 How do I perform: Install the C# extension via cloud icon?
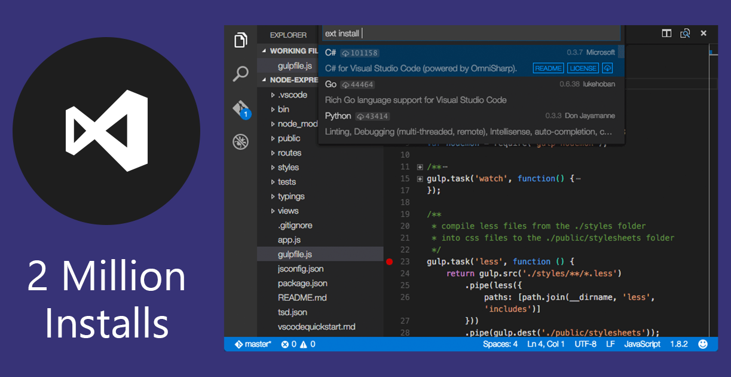pyautogui.click(x=607, y=68)
